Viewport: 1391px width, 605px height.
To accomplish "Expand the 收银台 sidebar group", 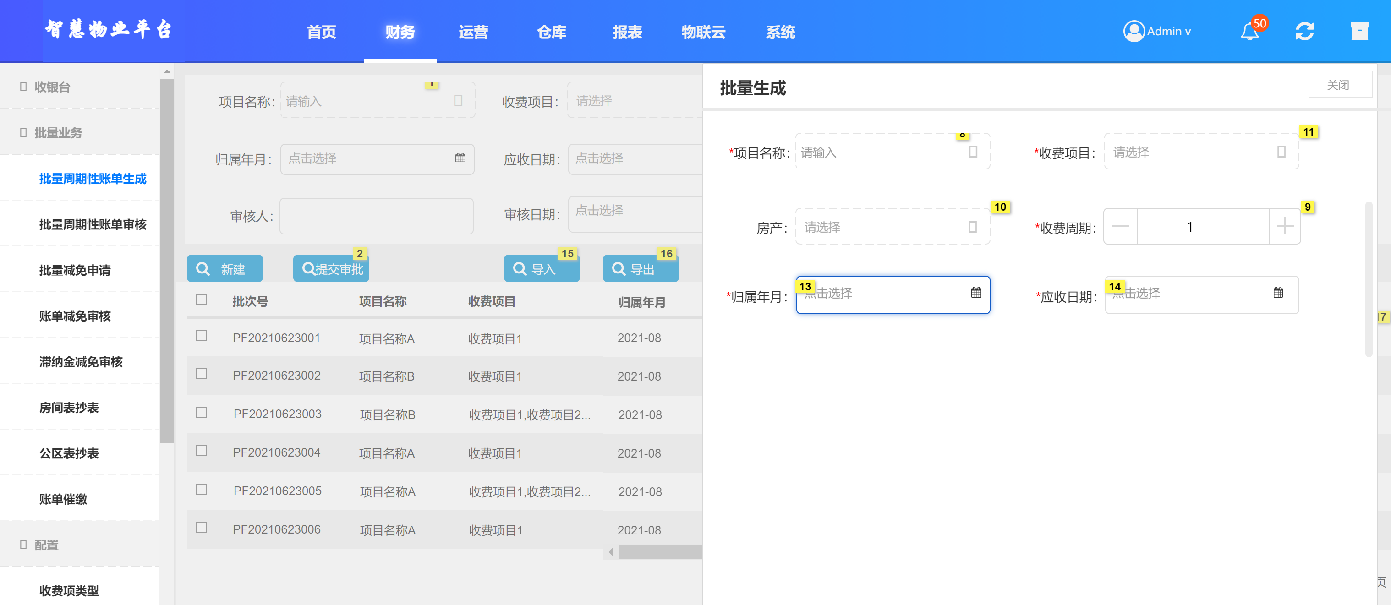I will point(80,87).
